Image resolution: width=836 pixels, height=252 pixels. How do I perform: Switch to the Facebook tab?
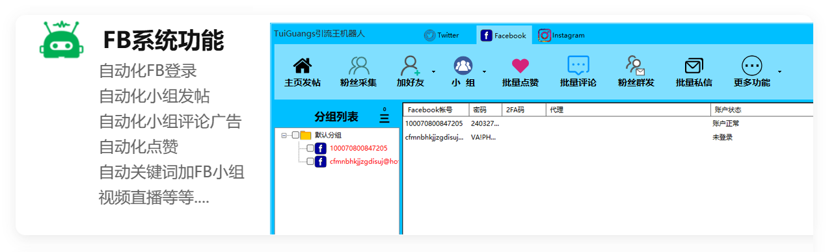click(x=504, y=35)
